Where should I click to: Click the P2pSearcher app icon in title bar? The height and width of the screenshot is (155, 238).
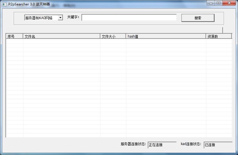click(x=4, y=4)
